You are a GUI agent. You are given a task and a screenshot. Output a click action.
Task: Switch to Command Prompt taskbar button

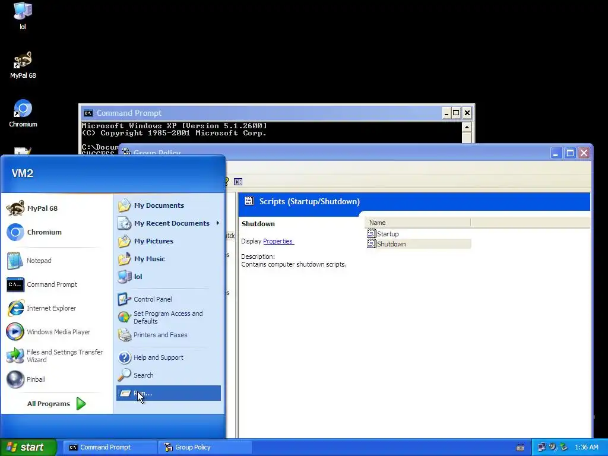(110, 447)
